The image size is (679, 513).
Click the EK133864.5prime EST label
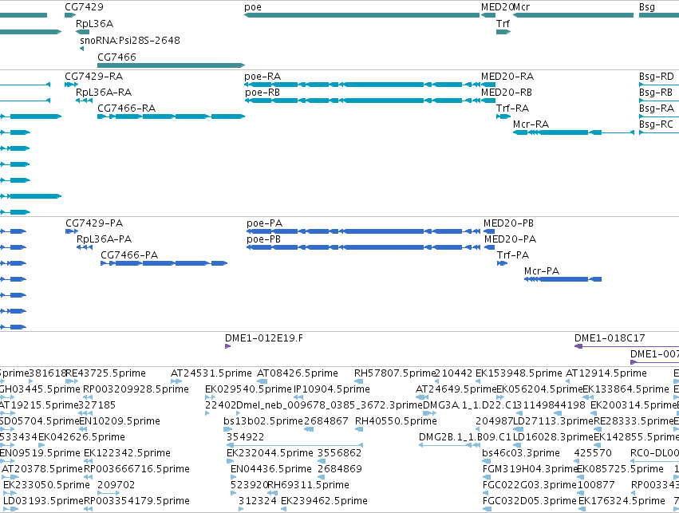click(626, 389)
